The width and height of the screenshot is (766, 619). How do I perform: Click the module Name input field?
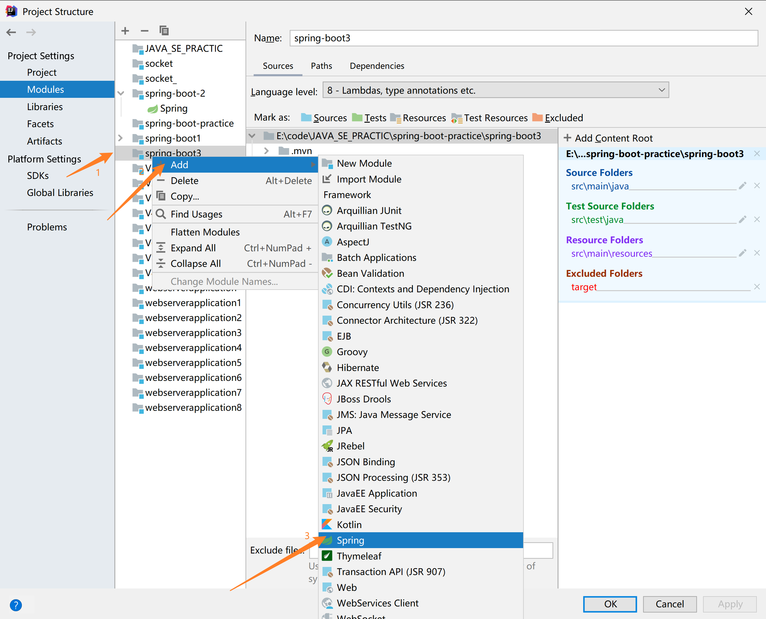coord(523,38)
